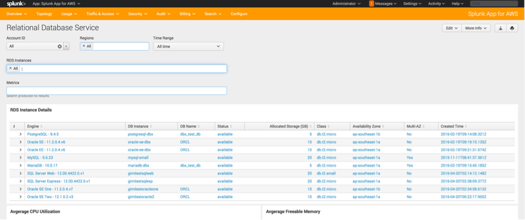Open the Search menu
Screen dimensions: 525x220
click(x=213, y=14)
